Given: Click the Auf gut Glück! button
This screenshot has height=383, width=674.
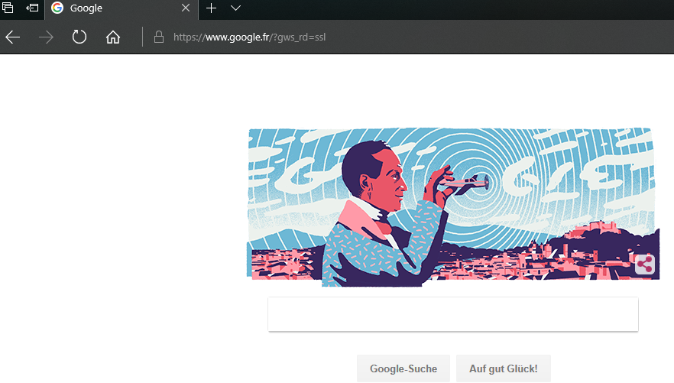Looking at the screenshot, I should 504,368.
